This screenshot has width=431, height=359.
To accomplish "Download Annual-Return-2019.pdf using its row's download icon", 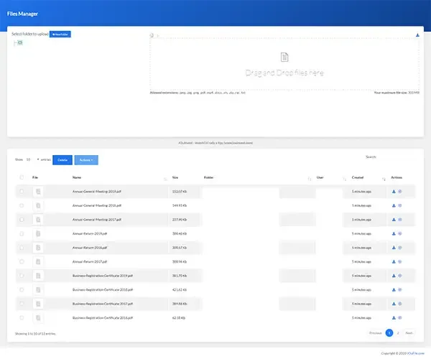I will pos(394,233).
